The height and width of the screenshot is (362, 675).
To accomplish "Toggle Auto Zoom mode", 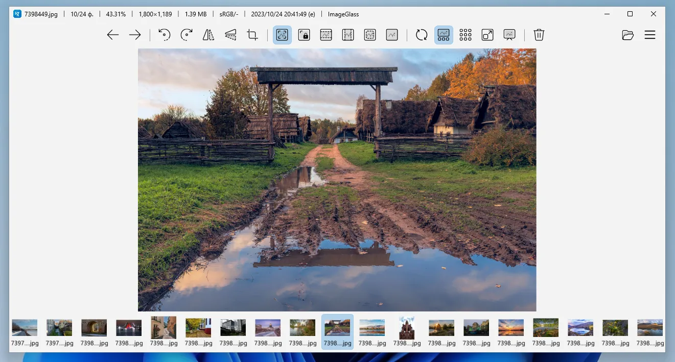I will tap(282, 35).
